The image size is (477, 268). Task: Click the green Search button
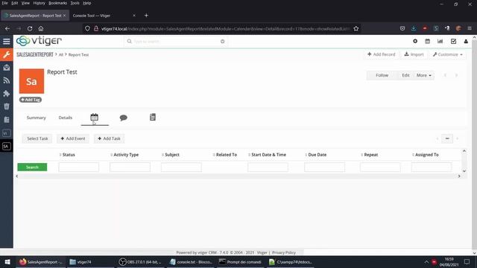[x=32, y=167]
